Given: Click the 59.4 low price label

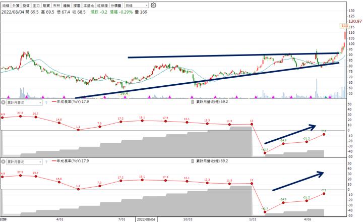Looking at the screenshot, I should pos(124,93).
